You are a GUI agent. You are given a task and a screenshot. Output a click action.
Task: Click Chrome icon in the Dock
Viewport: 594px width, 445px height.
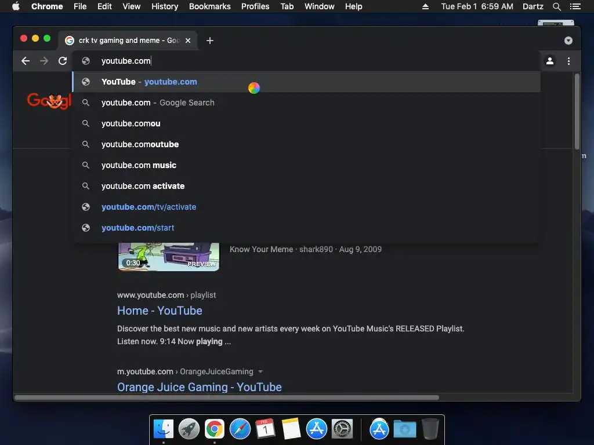pos(215,429)
